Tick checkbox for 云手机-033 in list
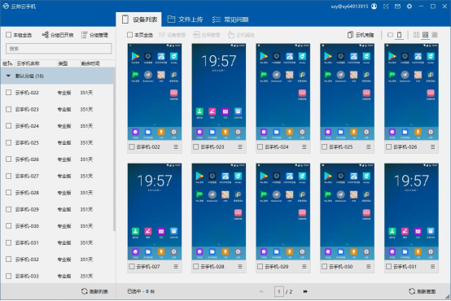The width and height of the screenshot is (451, 301). point(9,276)
